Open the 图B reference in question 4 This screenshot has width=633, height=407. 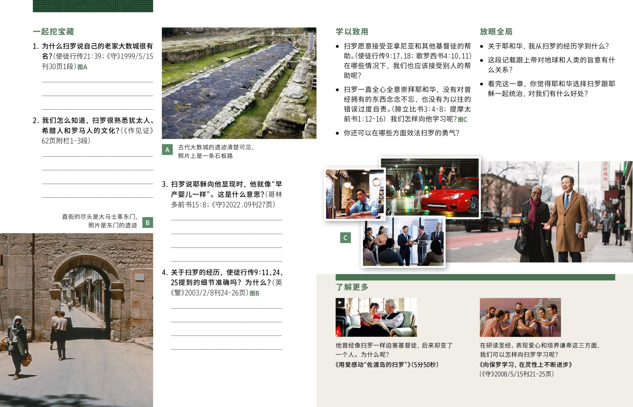click(x=255, y=293)
